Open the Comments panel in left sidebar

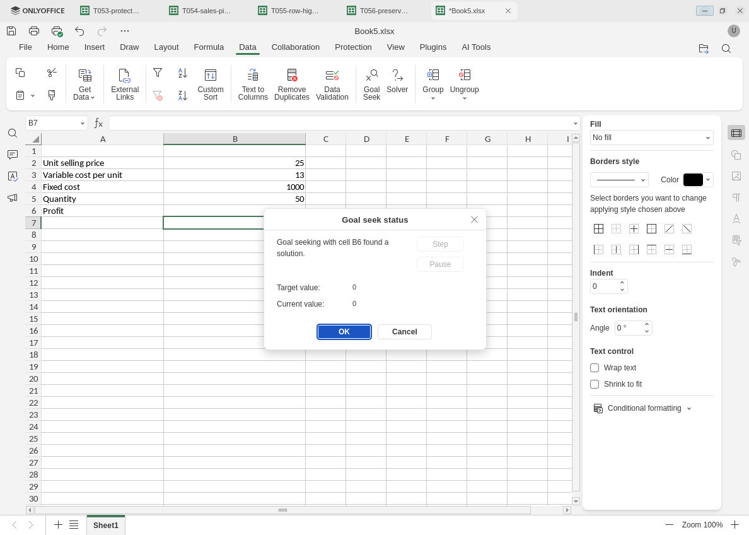pyautogui.click(x=13, y=155)
